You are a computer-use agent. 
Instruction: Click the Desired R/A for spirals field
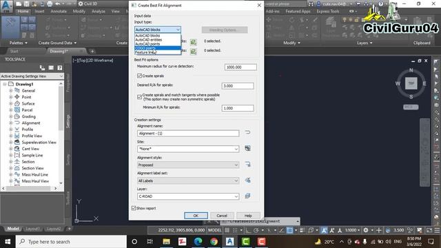point(238,85)
